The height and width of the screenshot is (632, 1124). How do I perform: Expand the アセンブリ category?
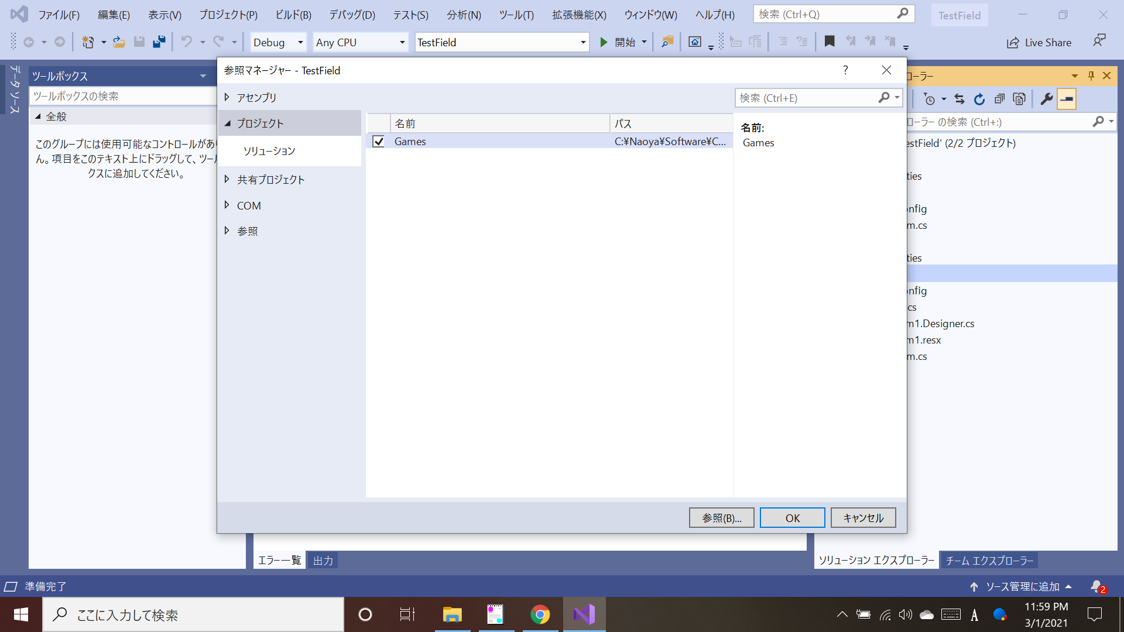[x=227, y=97]
